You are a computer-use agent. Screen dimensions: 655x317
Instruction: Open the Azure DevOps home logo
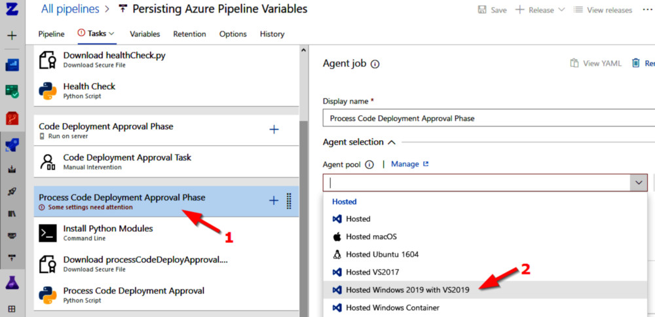(12, 9)
